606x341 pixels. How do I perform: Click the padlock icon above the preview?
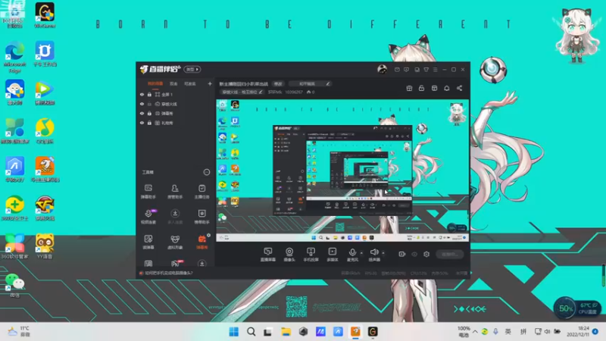coord(421,88)
